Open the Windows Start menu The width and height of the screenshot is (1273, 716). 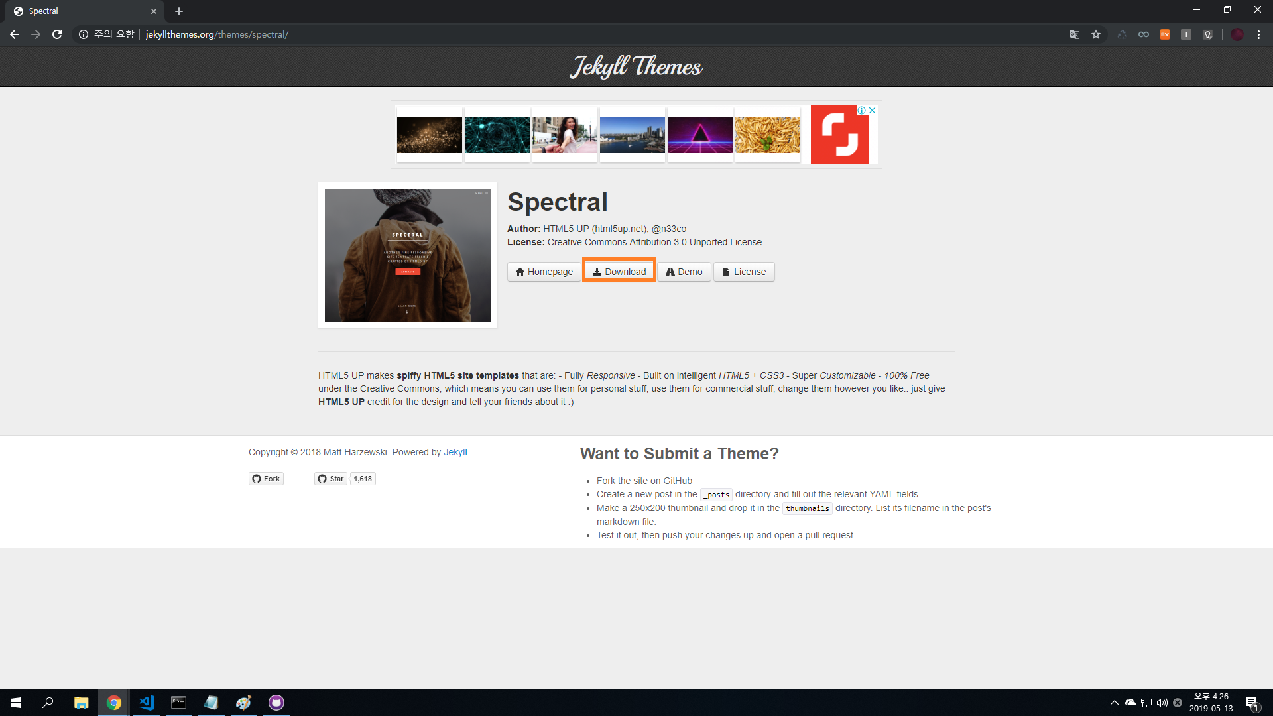(x=16, y=703)
